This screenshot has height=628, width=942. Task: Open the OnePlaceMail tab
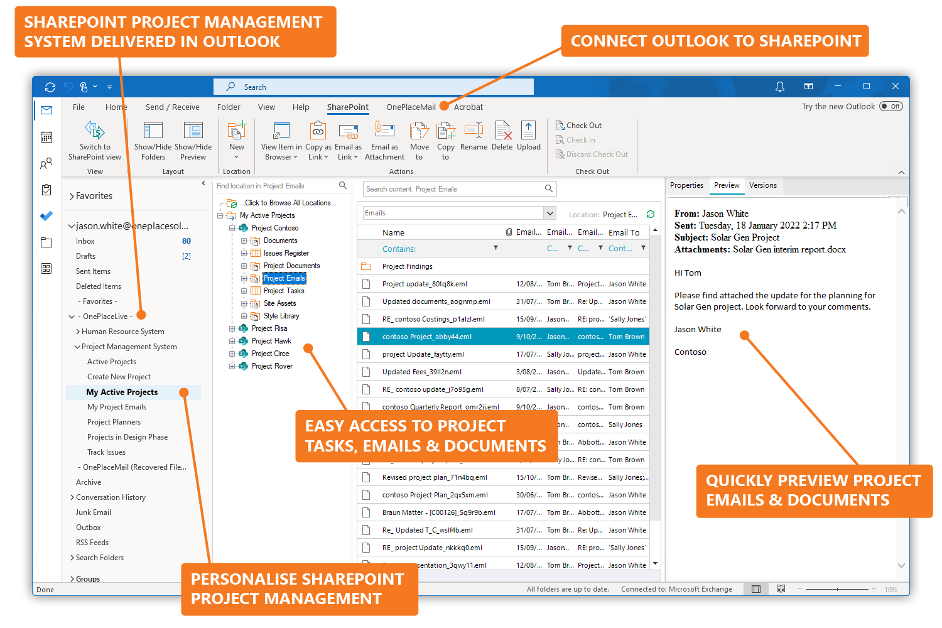click(411, 107)
